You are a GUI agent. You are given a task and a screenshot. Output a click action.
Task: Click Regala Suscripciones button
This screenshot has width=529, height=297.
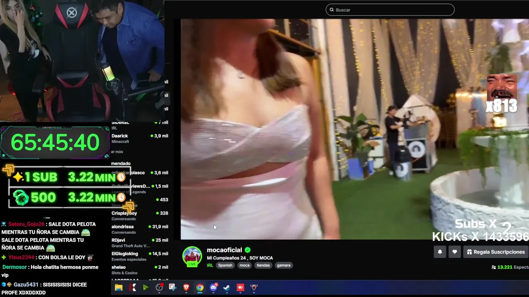tap(496, 252)
